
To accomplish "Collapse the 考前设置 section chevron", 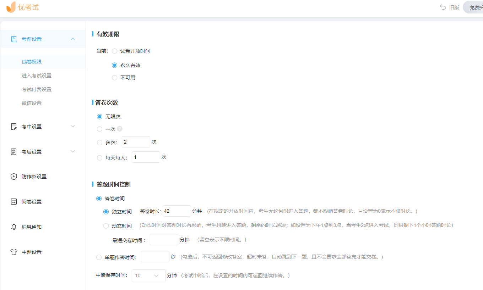I will pyautogui.click(x=73, y=39).
